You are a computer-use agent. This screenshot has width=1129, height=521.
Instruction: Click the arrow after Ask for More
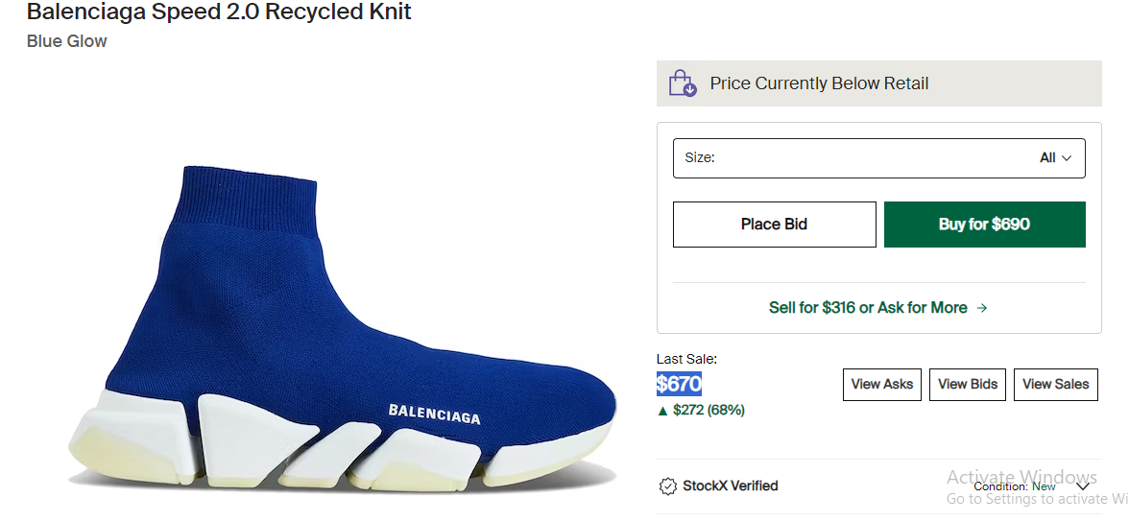[x=982, y=308]
